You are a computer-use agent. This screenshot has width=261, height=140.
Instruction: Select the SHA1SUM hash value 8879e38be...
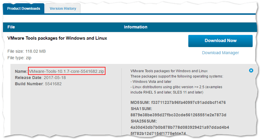coord(178,115)
